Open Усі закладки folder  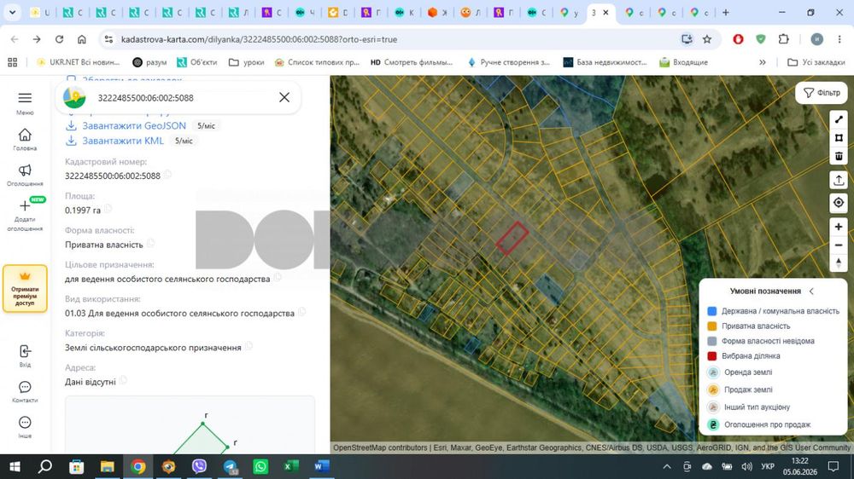tap(816, 62)
